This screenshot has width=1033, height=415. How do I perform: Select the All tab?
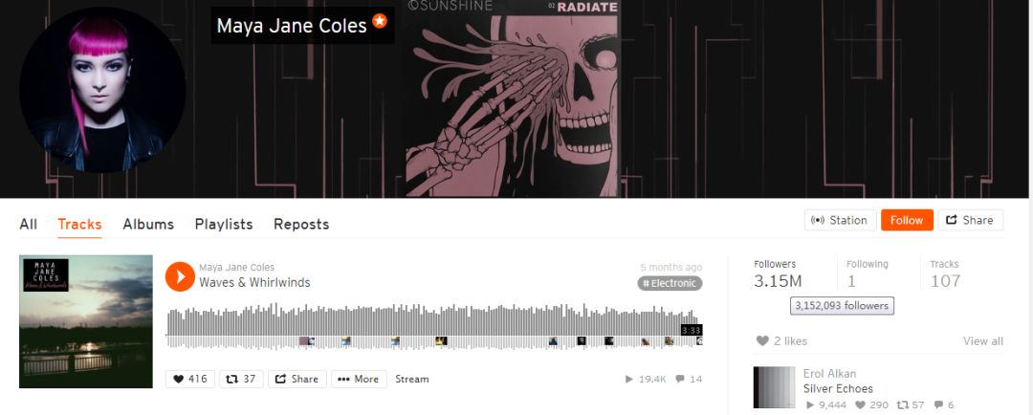(29, 224)
